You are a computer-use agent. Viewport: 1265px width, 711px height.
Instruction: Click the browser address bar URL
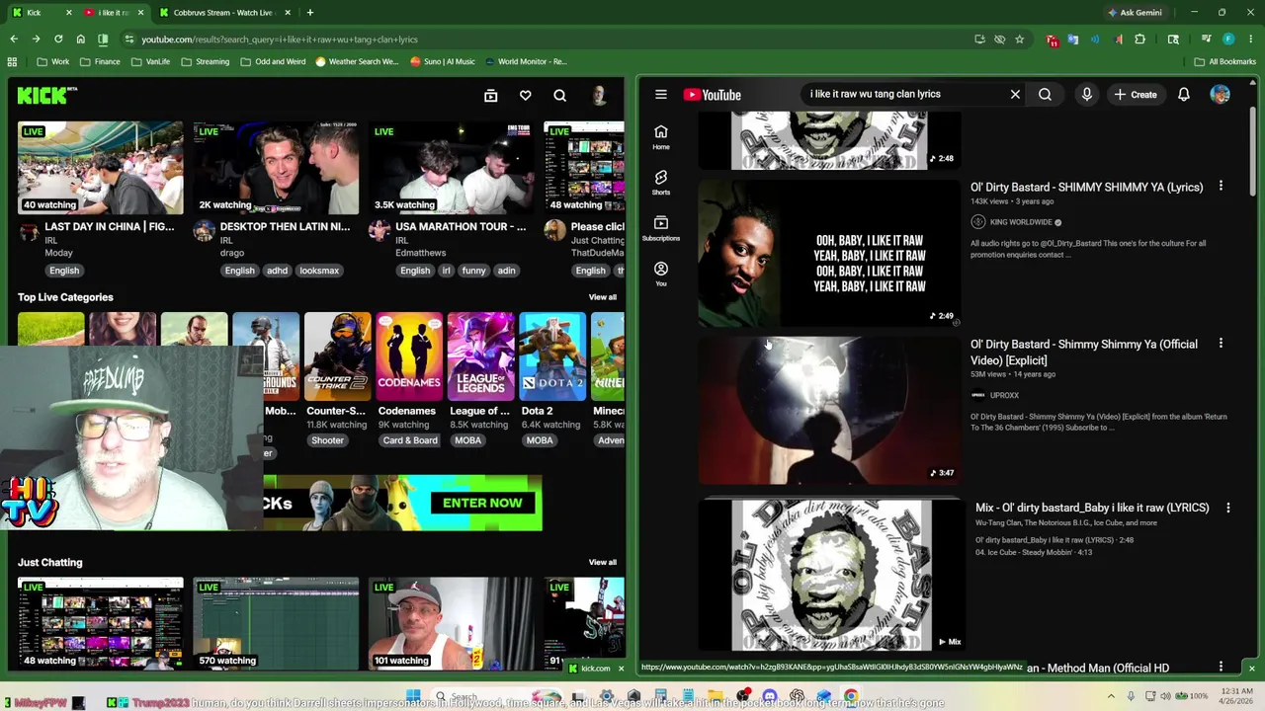click(280, 39)
